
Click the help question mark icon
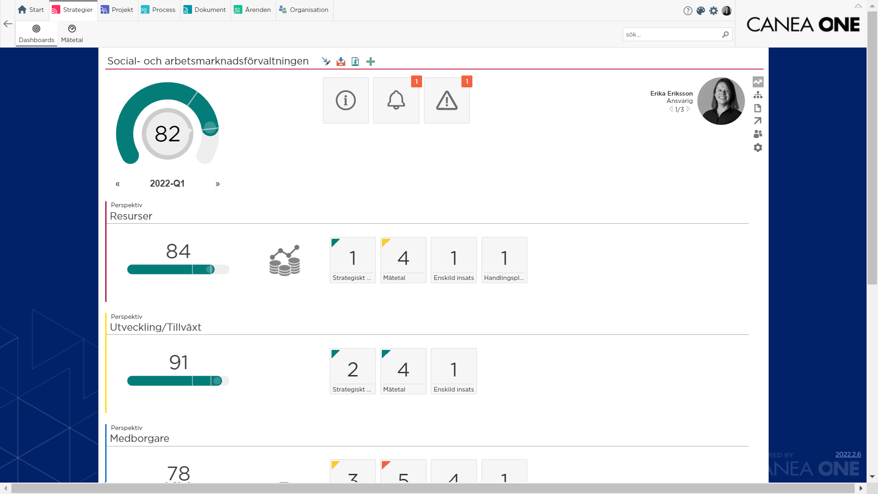point(688,11)
